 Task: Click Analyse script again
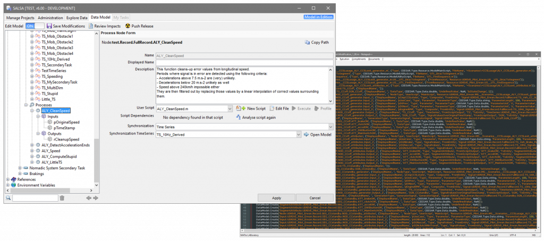239,117
